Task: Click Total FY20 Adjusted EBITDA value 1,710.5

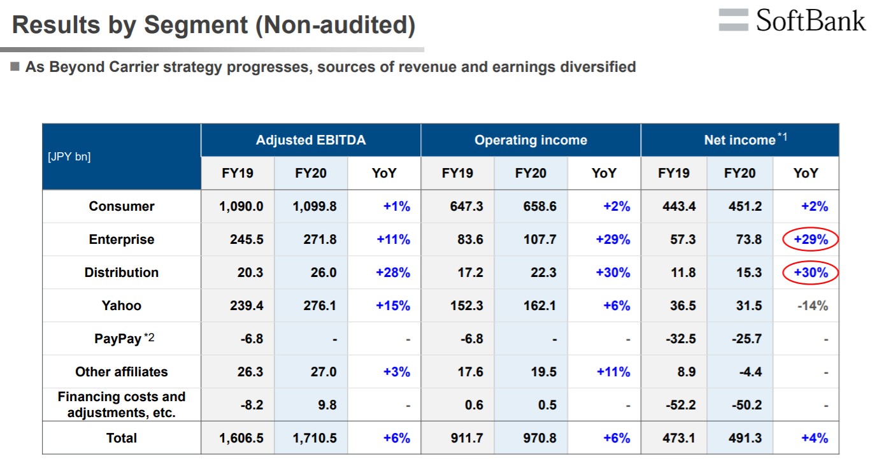Action: [x=310, y=438]
